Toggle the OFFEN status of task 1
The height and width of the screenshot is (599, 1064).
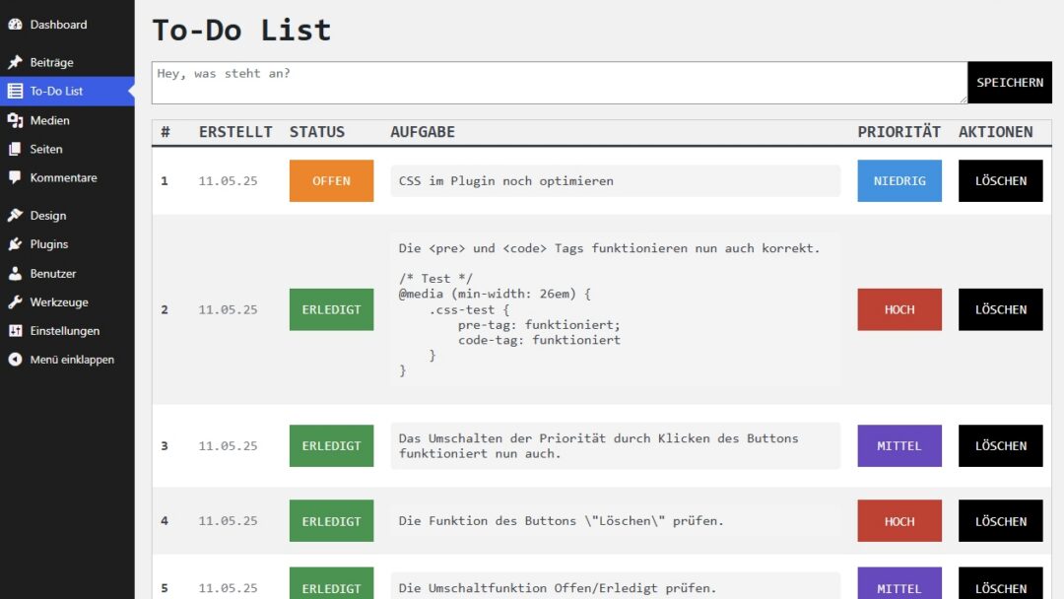coord(331,181)
